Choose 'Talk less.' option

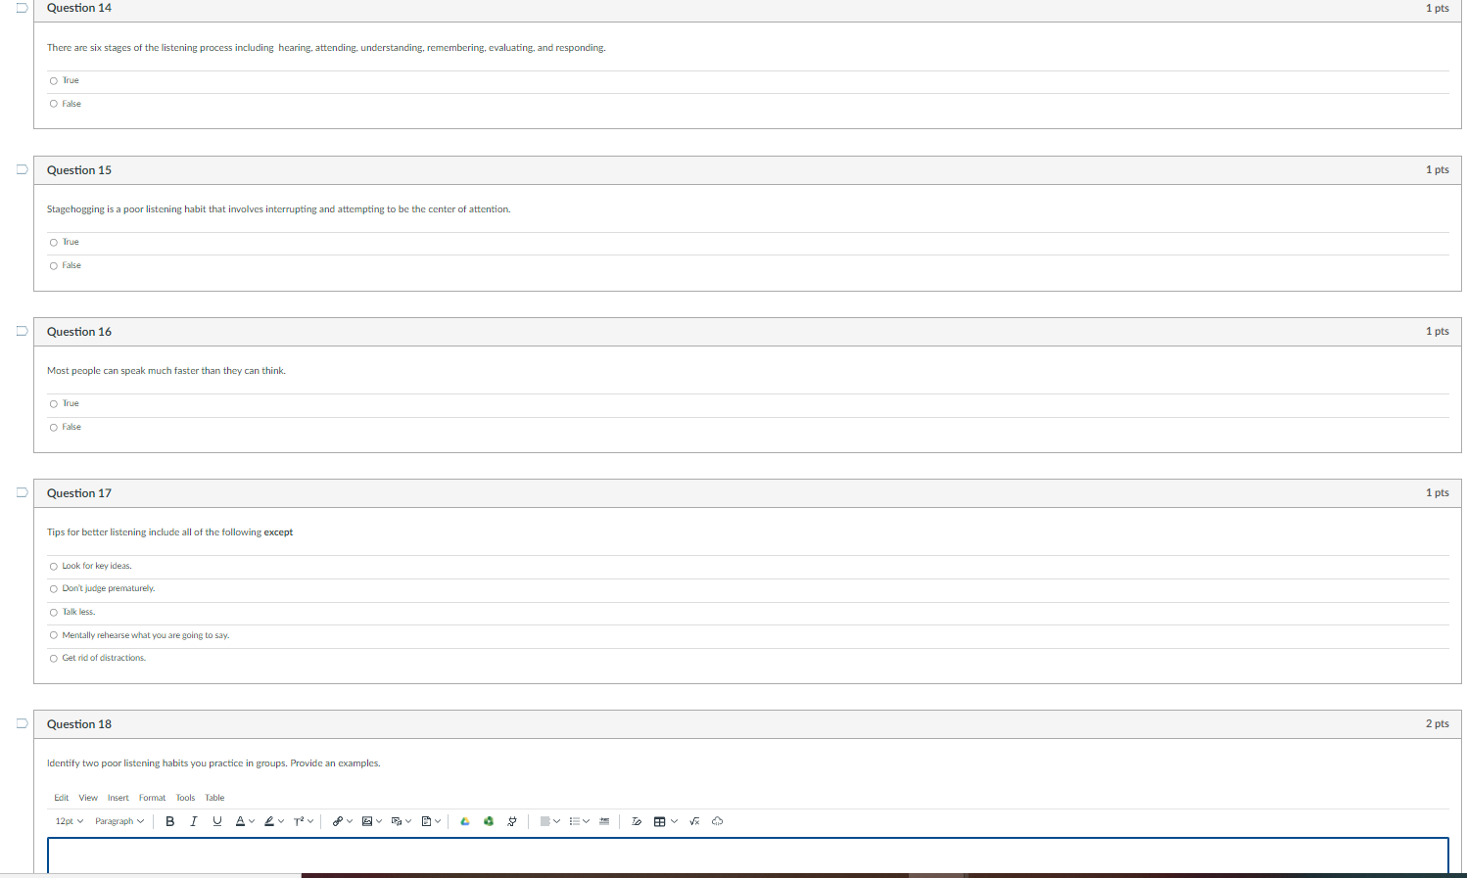[54, 613]
